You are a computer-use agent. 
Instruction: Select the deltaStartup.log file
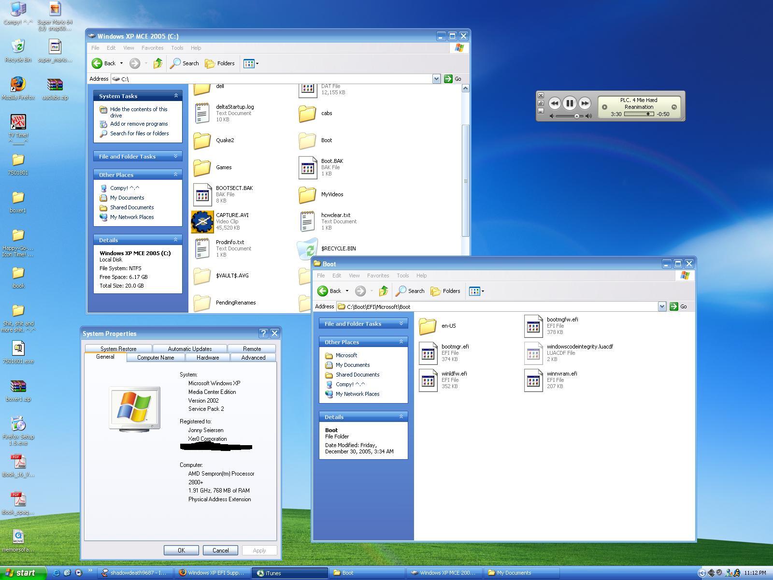click(202, 113)
